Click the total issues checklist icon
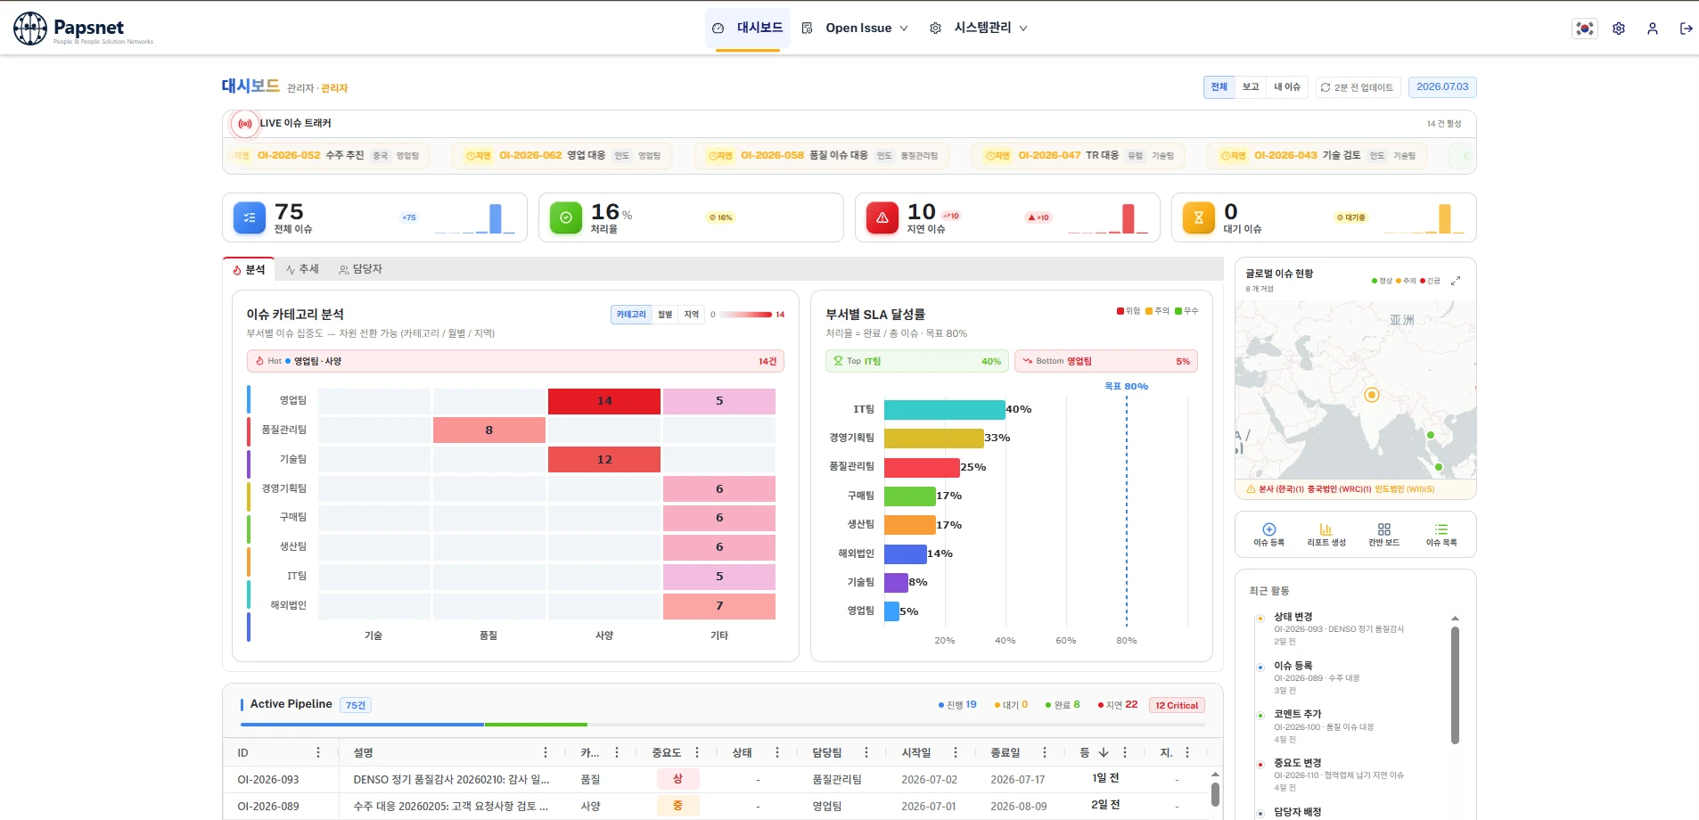This screenshot has width=1699, height=820. [x=250, y=217]
